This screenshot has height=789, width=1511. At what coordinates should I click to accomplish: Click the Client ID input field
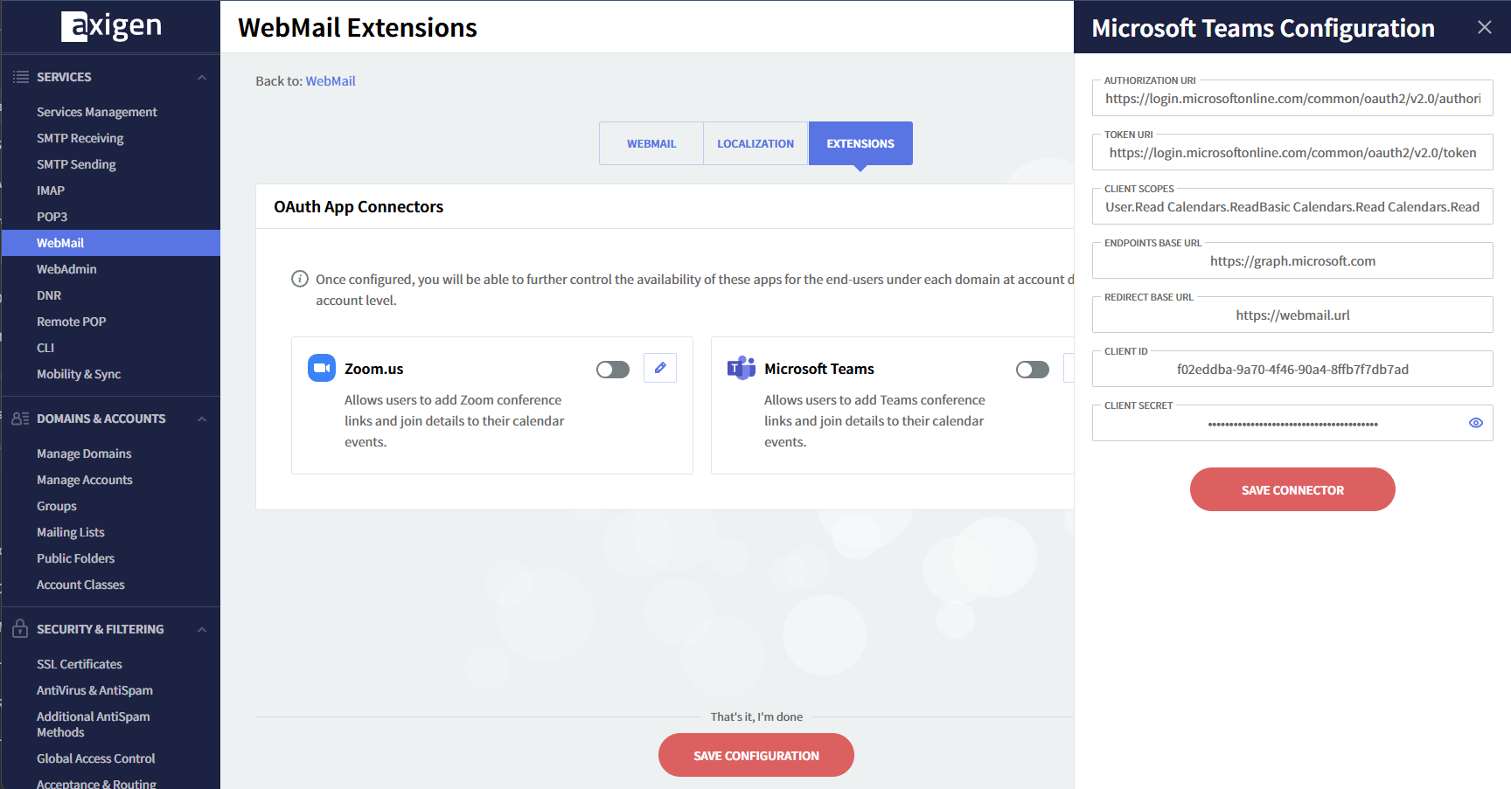coord(1292,370)
